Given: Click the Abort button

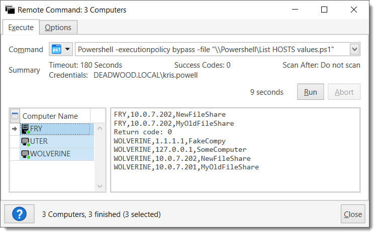Looking at the screenshot, I should [x=344, y=92].
